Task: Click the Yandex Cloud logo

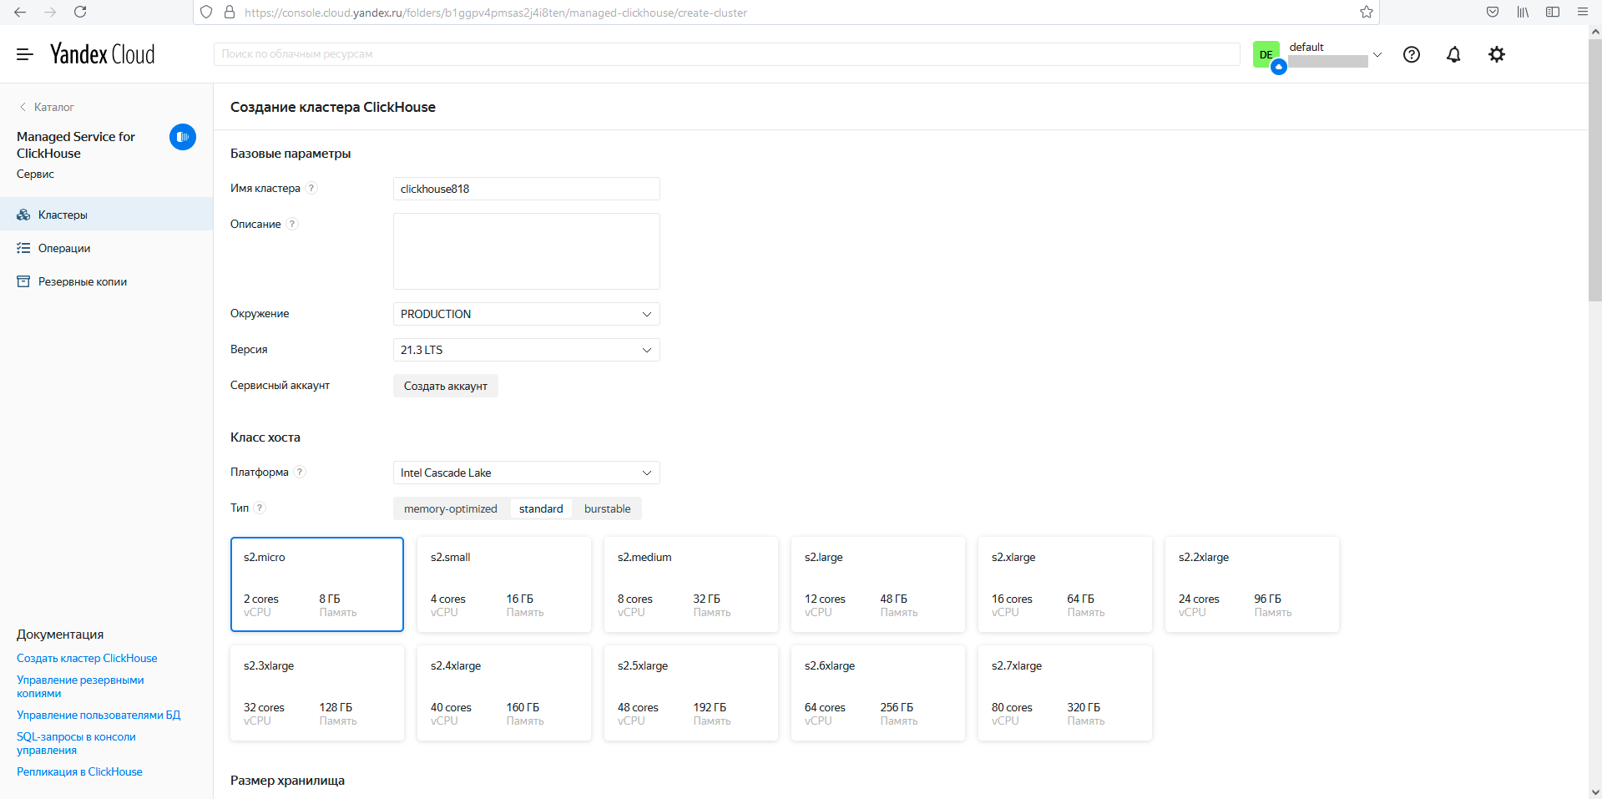Action: click(103, 54)
